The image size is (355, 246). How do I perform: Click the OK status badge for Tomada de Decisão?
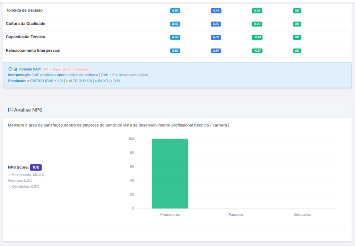click(x=297, y=11)
